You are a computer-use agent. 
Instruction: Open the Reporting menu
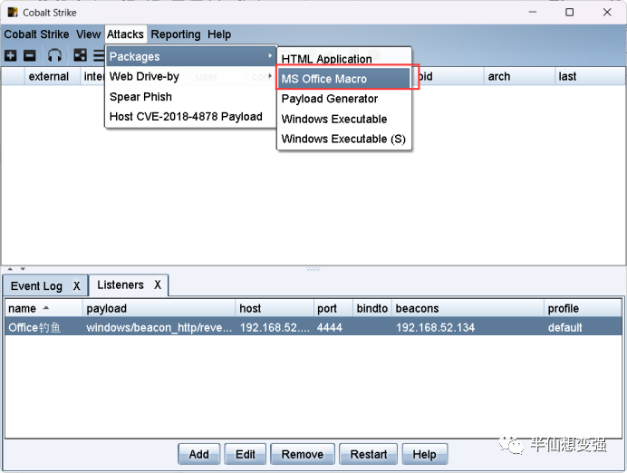click(x=176, y=34)
